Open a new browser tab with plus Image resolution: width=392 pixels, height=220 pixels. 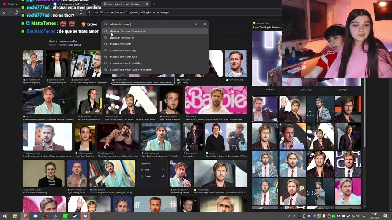[x=155, y=4]
